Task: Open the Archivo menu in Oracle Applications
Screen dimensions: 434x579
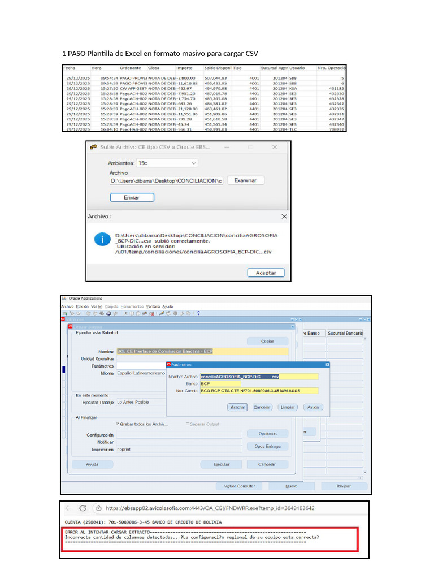Action: pos(68,306)
